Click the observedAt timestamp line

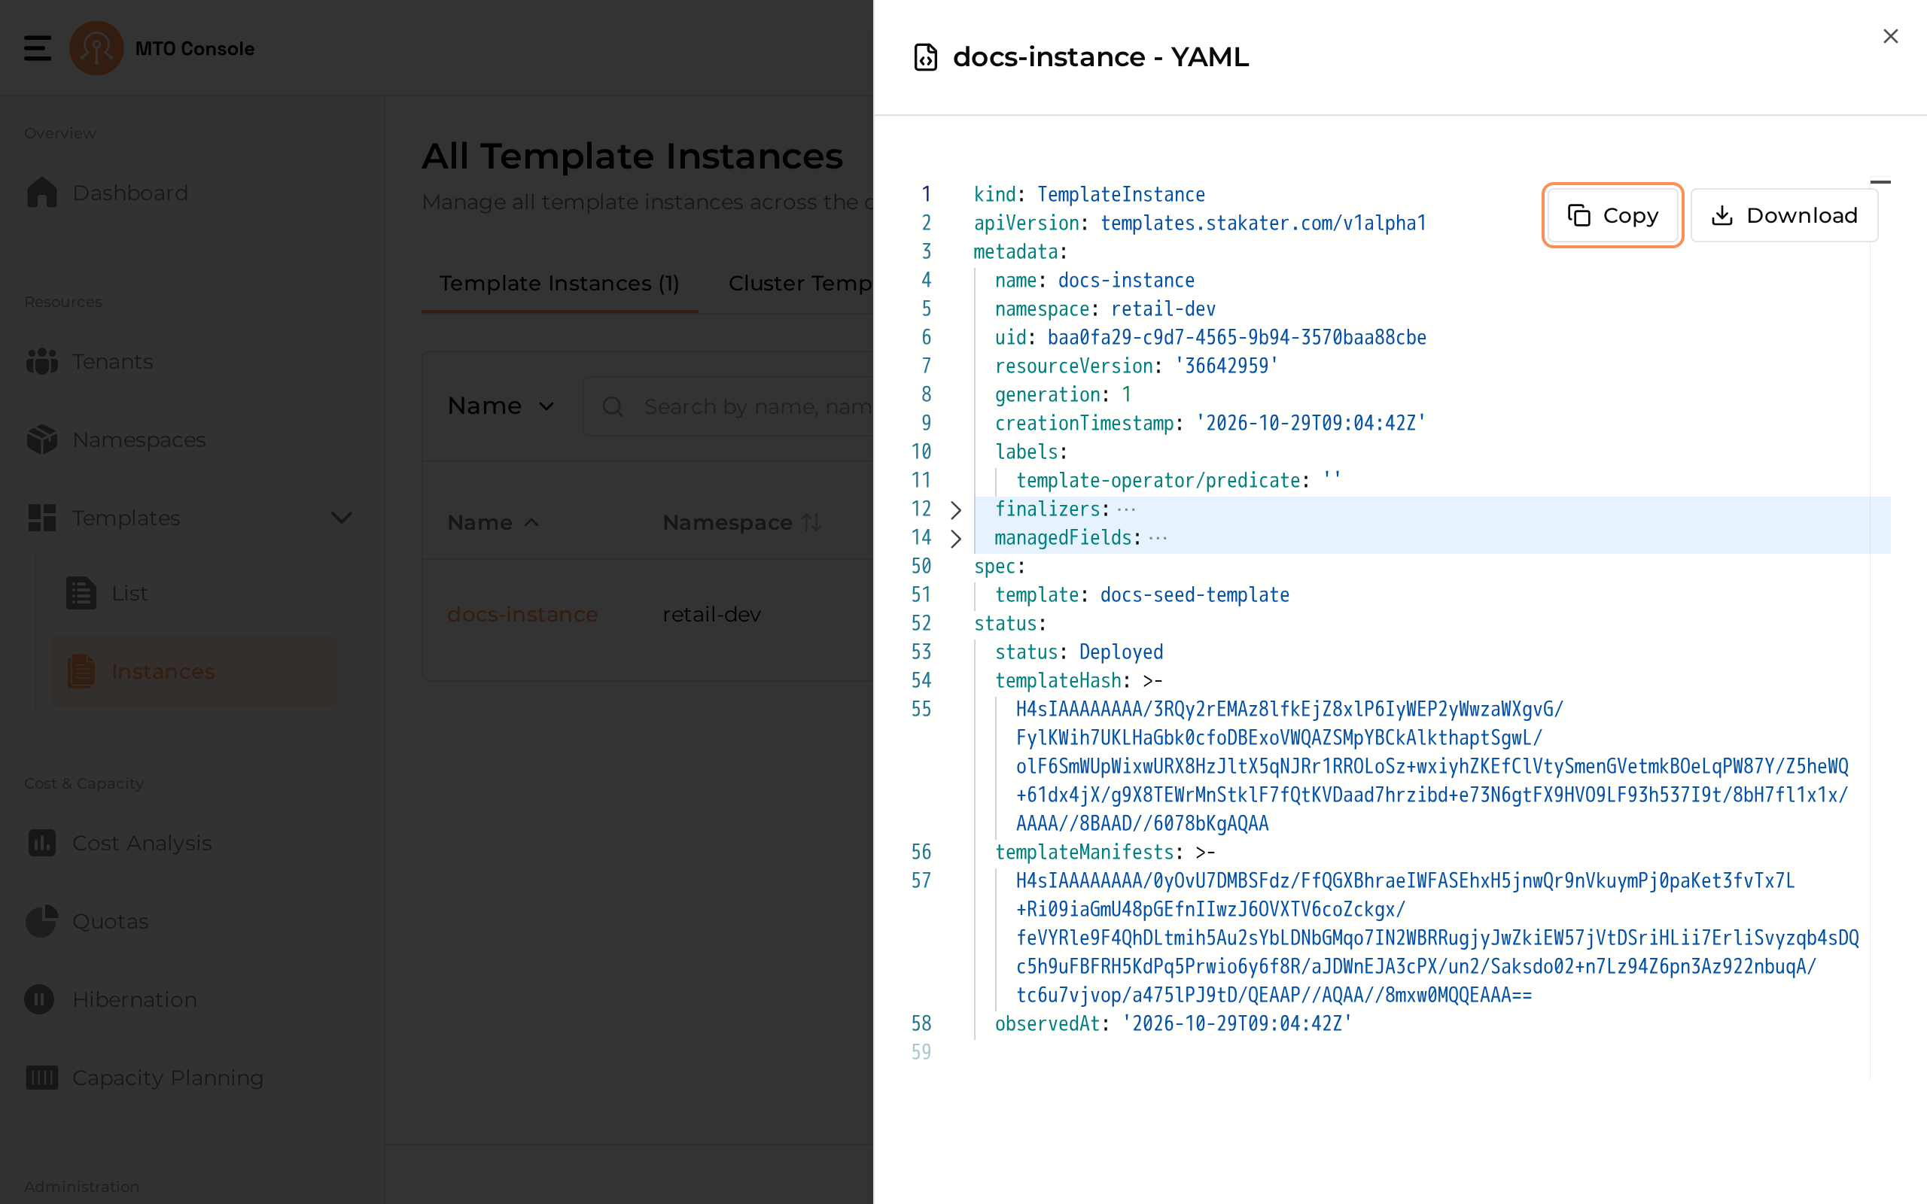tap(1173, 1024)
